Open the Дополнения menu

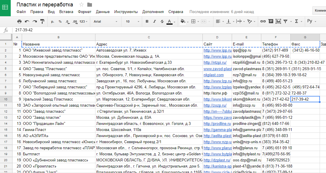(x=153, y=12)
